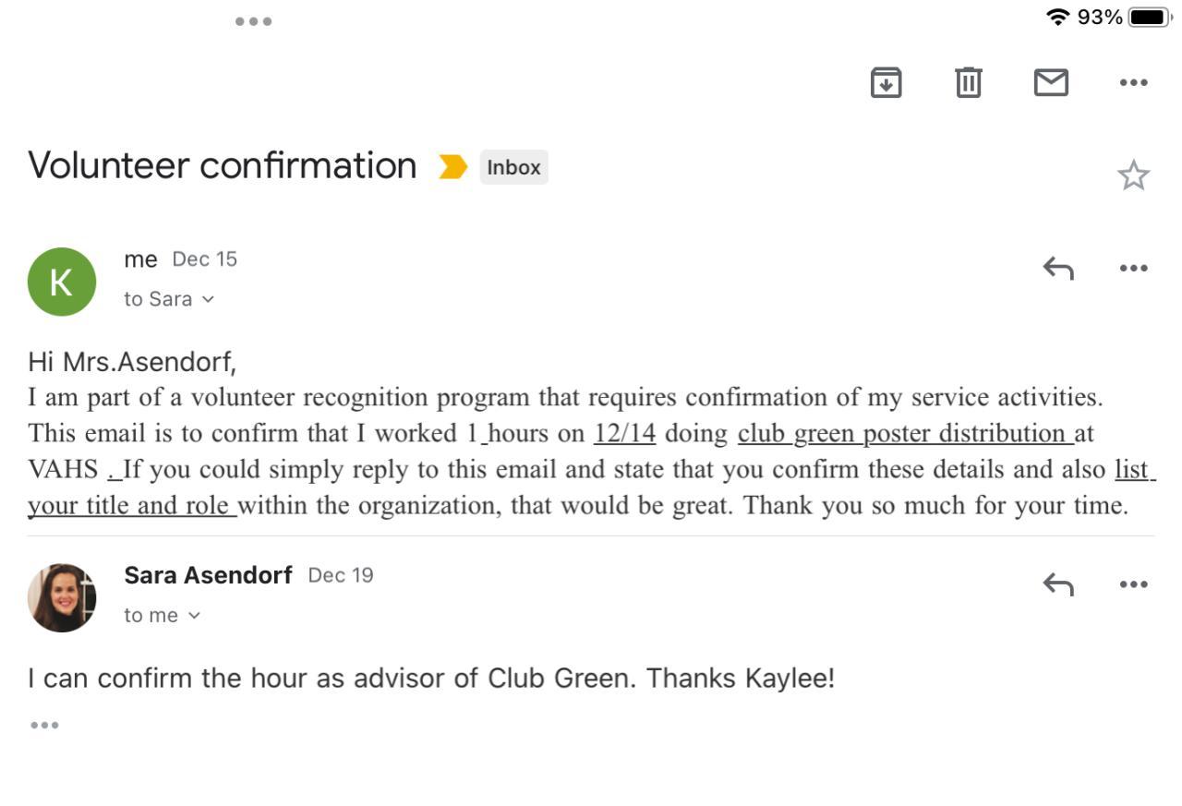
Task: Tap the green K sender avatar
Action: tap(62, 282)
